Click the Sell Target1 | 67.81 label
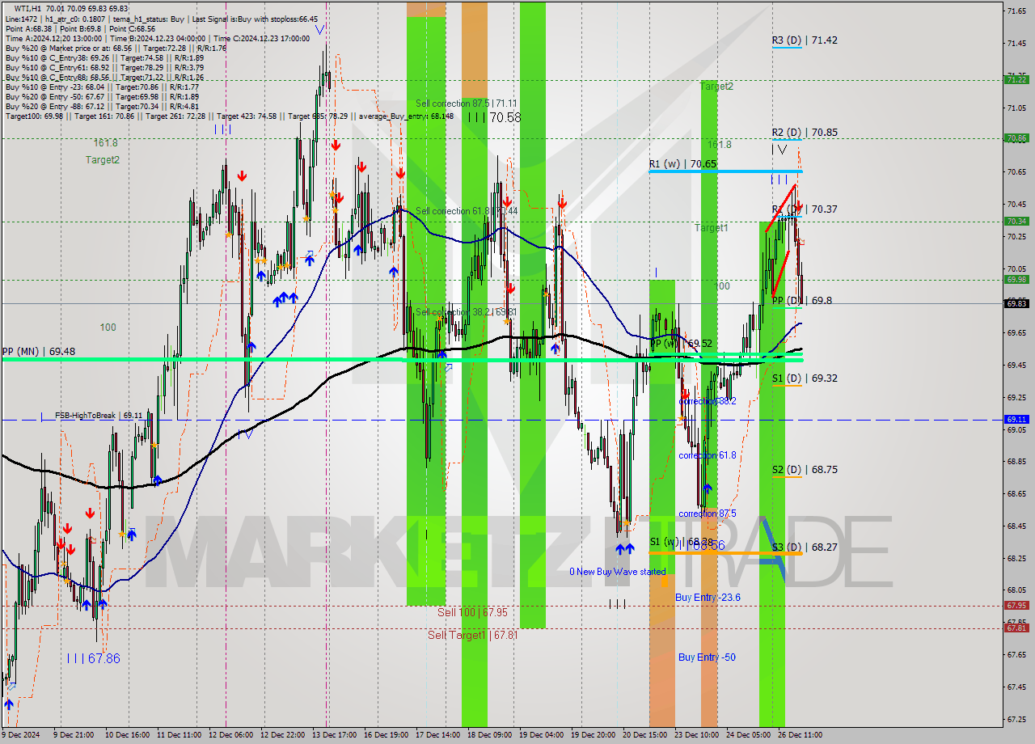Image resolution: width=1035 pixels, height=744 pixels. click(473, 635)
